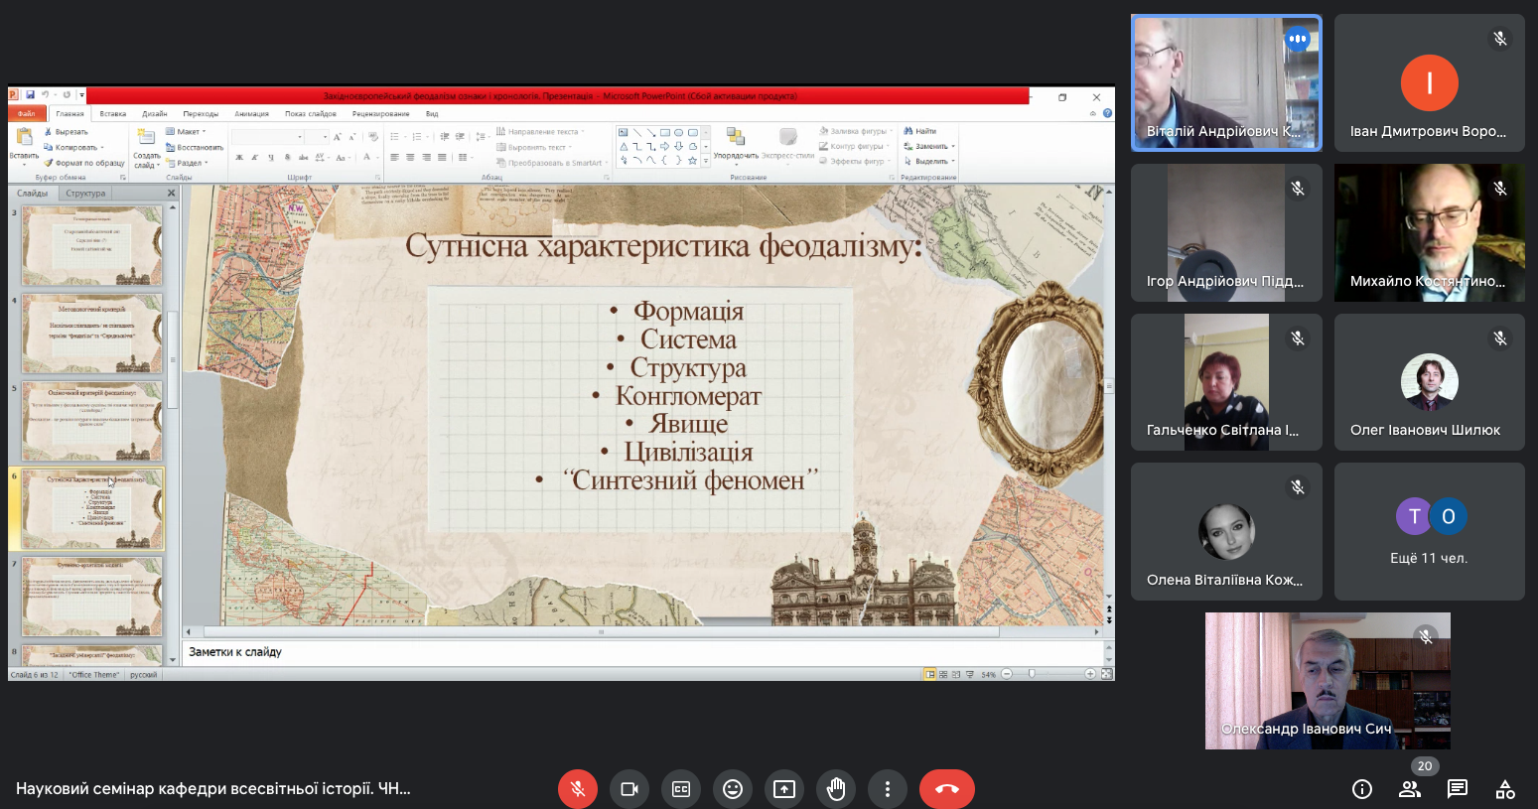This screenshot has height=809, width=1538.
Task: Open the 'Ещё 11 чел.' participants tile
Action: [x=1429, y=532]
